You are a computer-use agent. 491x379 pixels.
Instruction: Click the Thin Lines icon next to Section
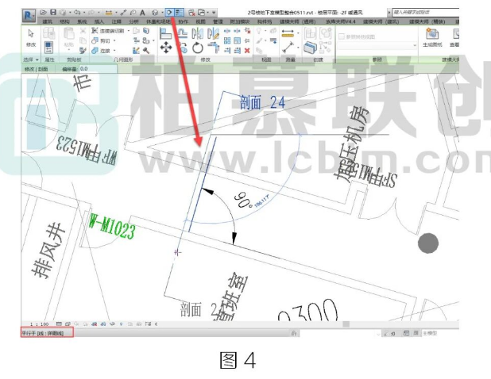click(179, 13)
